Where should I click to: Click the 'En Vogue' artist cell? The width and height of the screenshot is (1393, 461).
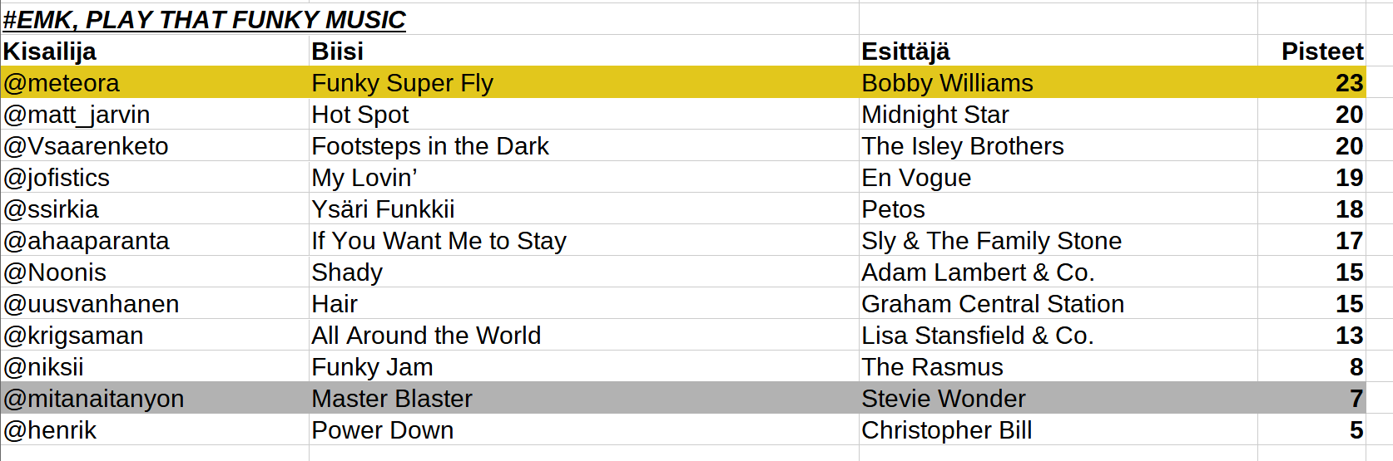(916, 178)
